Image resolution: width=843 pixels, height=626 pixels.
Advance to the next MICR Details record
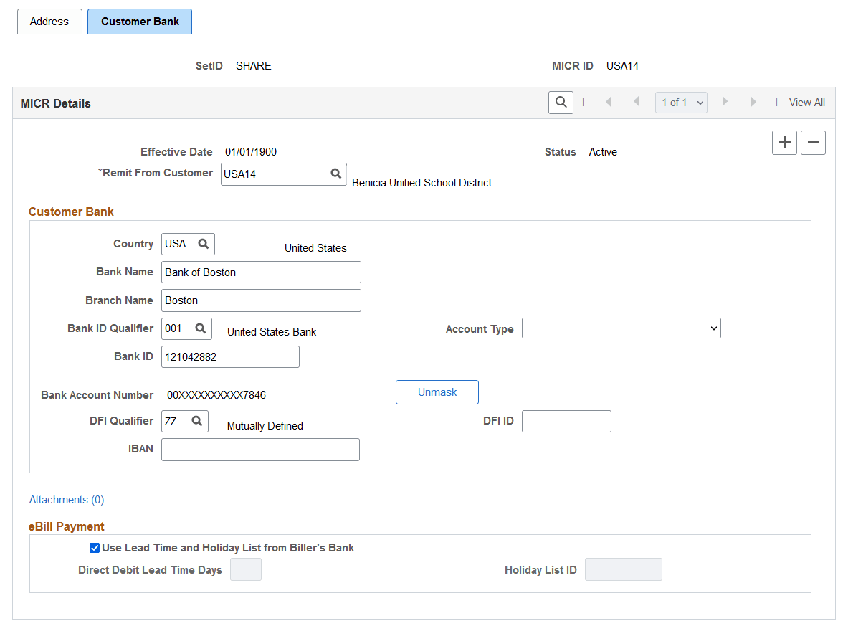point(725,102)
